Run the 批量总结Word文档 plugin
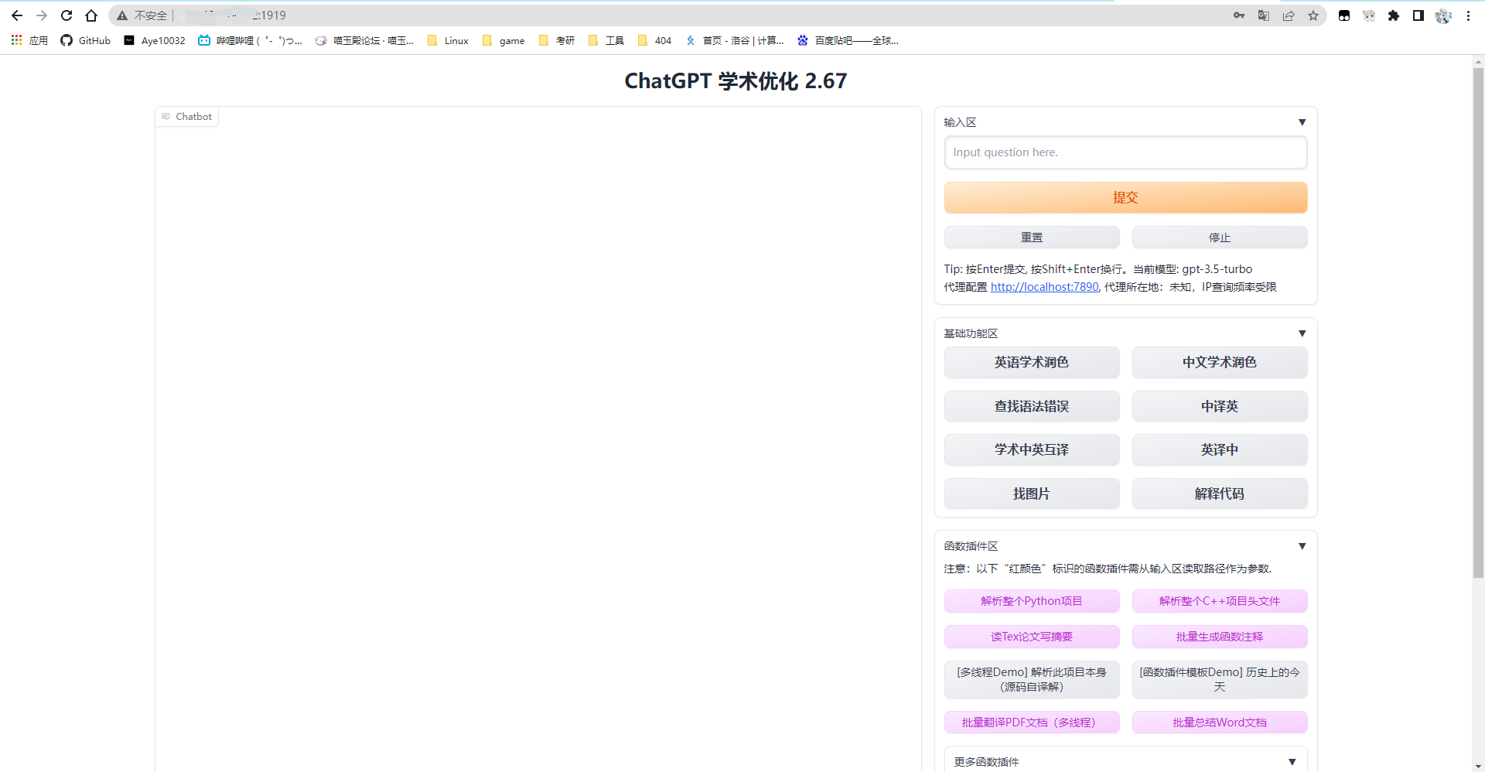Viewport: 1485px width, 772px height. coord(1220,722)
